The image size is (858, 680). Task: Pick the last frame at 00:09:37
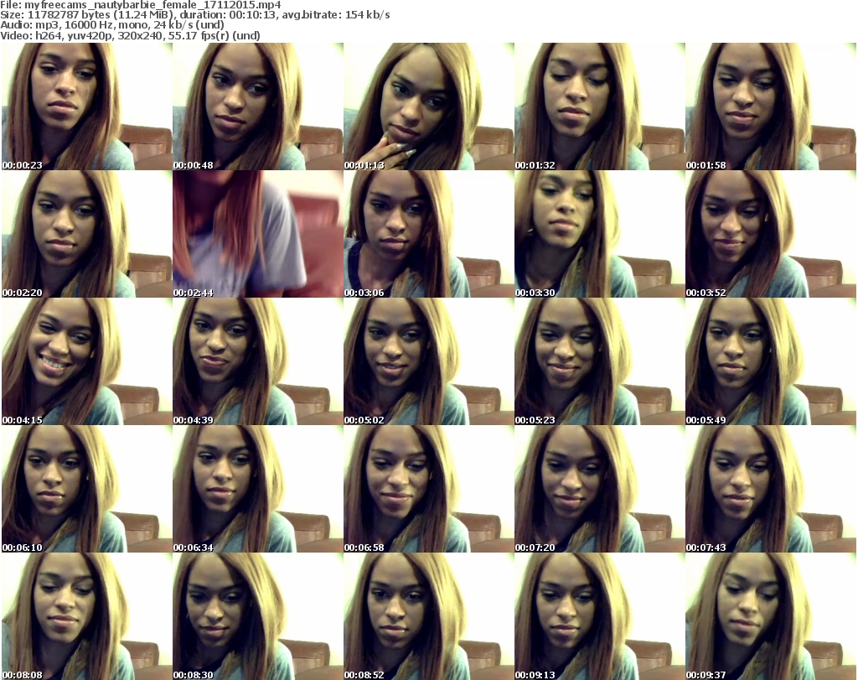(x=771, y=616)
